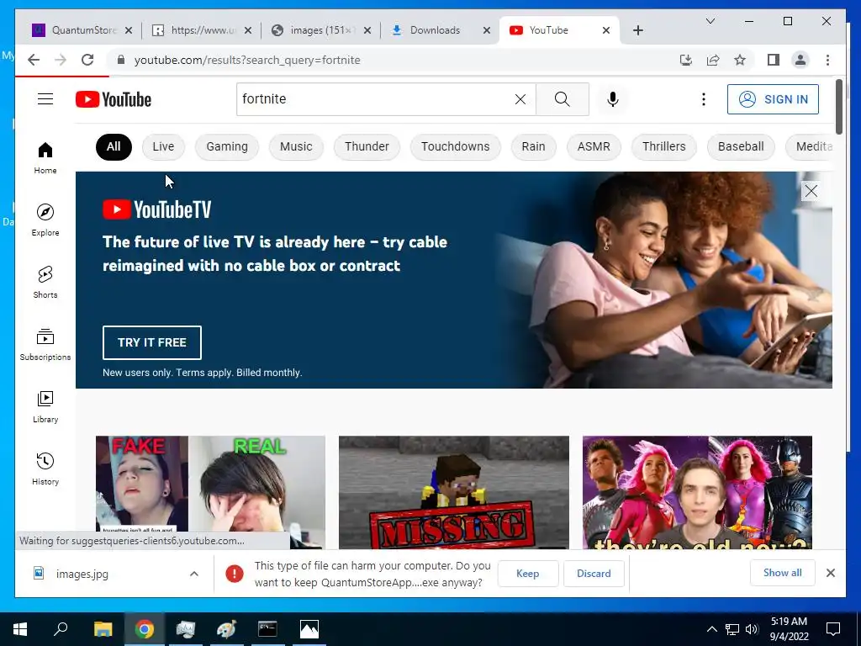Go back with the browser back arrow

[x=34, y=60]
